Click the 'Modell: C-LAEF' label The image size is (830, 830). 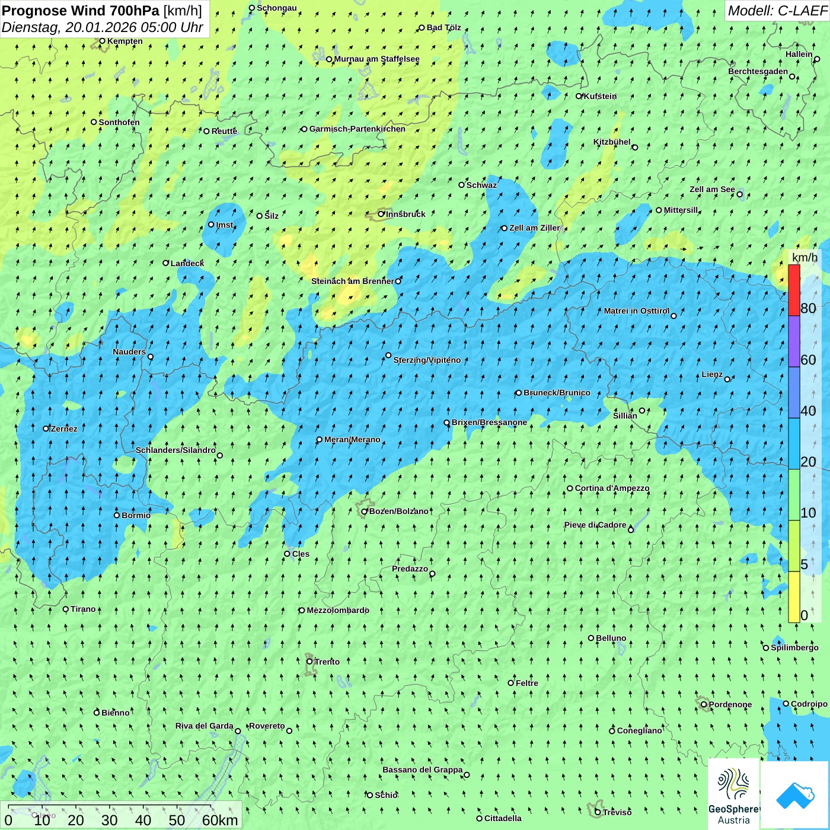click(x=777, y=11)
